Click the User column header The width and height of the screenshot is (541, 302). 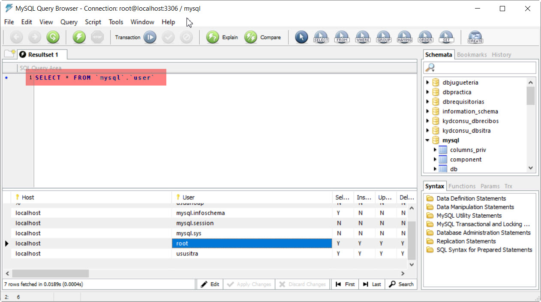[x=252, y=197]
